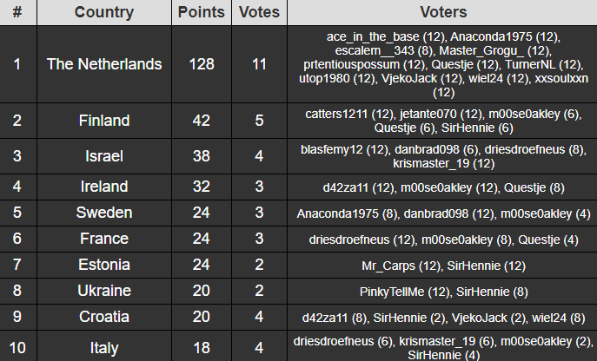Select the Croatia country cell
The width and height of the screenshot is (597, 361).
pos(104,317)
